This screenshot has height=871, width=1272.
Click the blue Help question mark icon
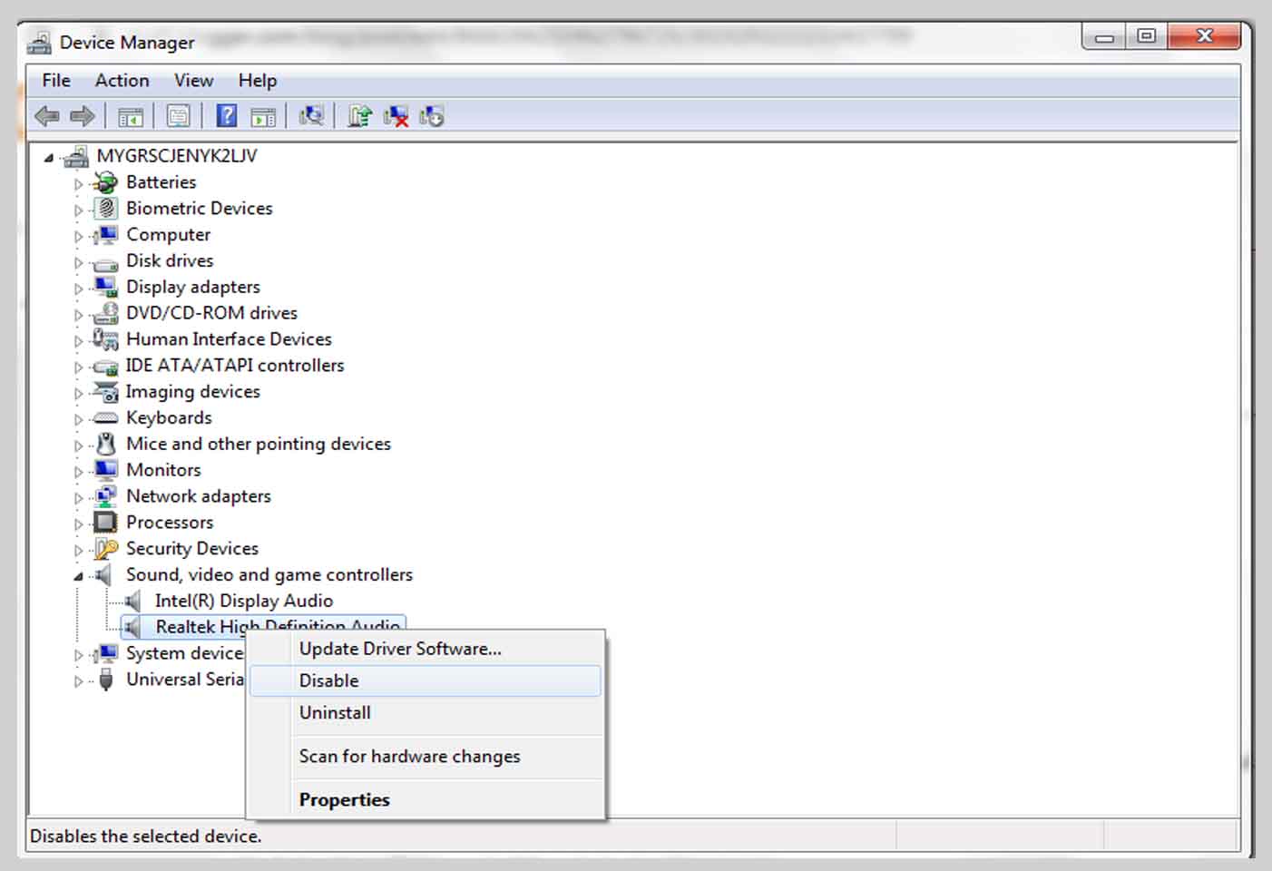click(227, 116)
